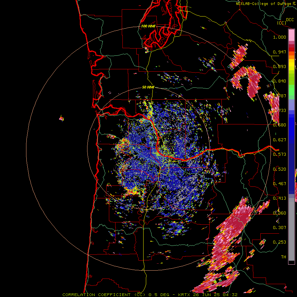
Task: Click the 0.413 scale value
Action: coord(280,198)
